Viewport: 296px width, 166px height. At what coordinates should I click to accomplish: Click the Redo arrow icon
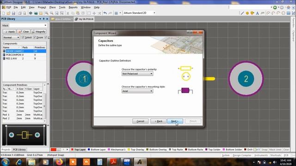pos(110,13)
